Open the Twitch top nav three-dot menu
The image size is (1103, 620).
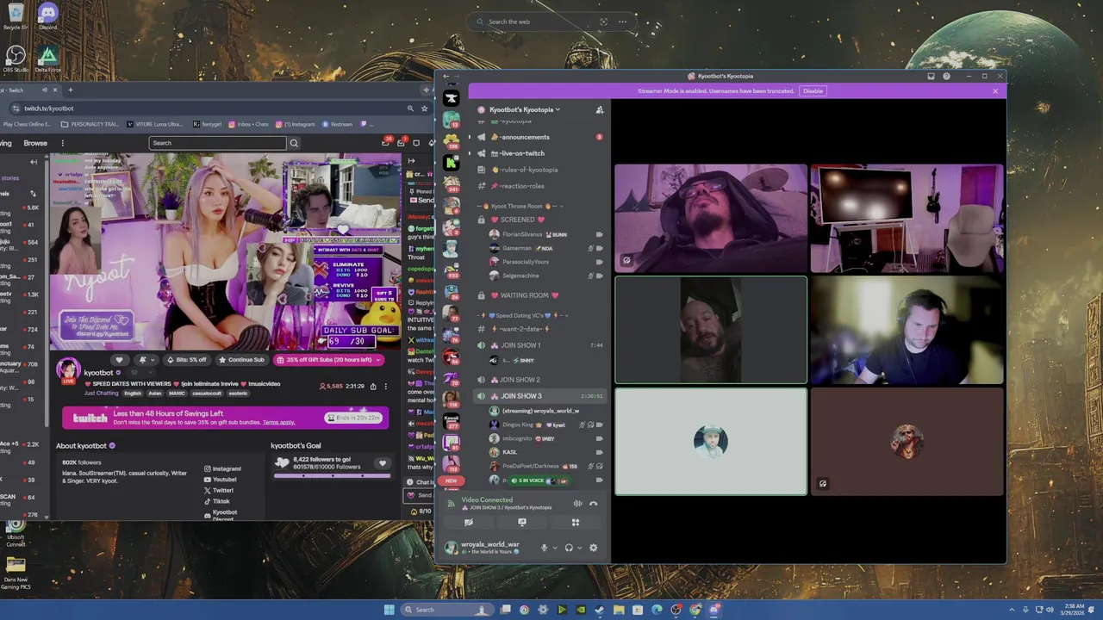62,143
